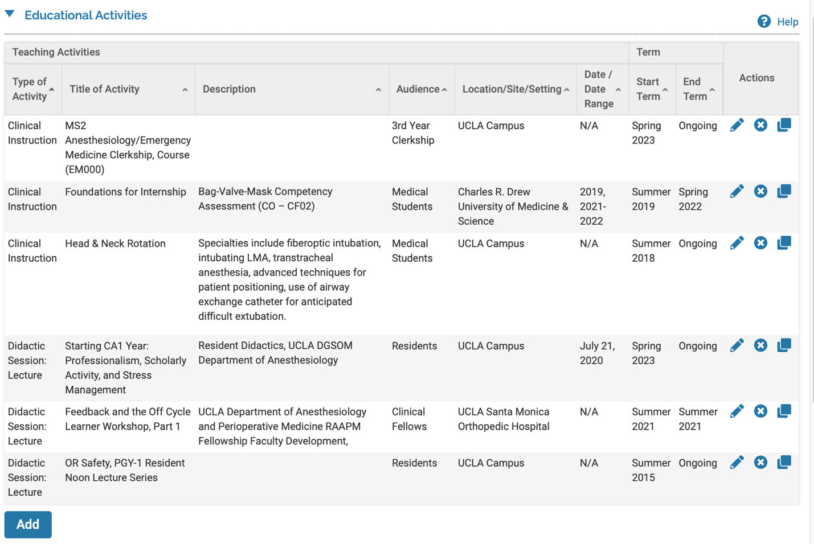Edit the OR Safety, PGY-1 Resident row

[x=737, y=463]
